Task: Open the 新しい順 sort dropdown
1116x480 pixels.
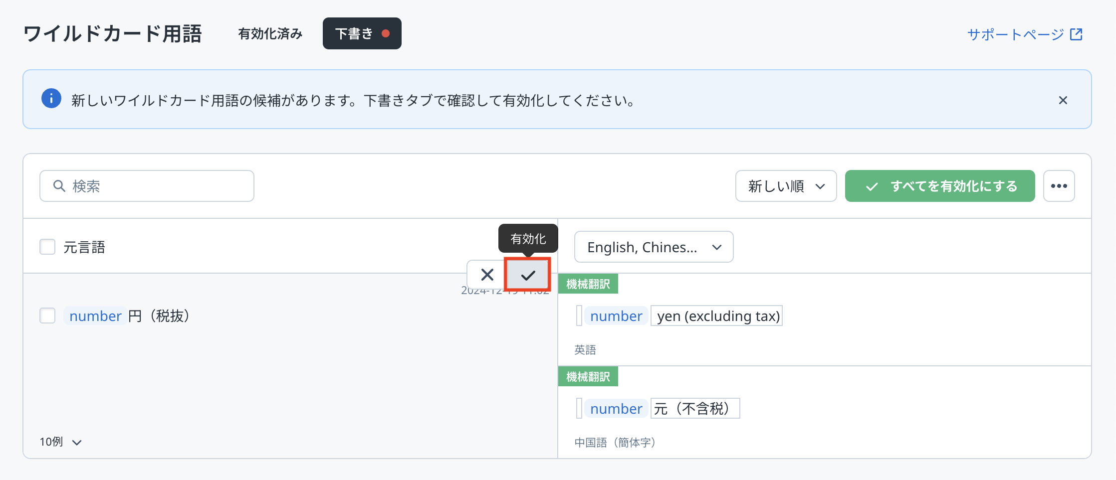Action: [x=785, y=186]
